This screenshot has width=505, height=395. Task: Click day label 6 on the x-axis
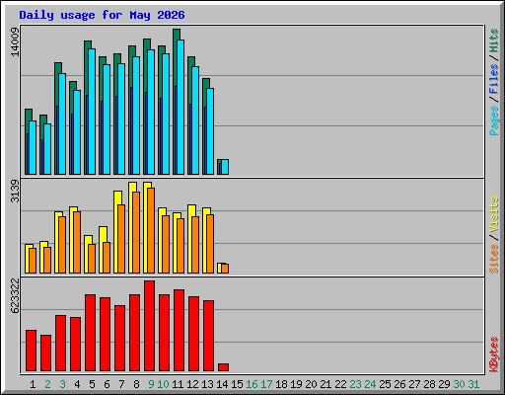(107, 384)
